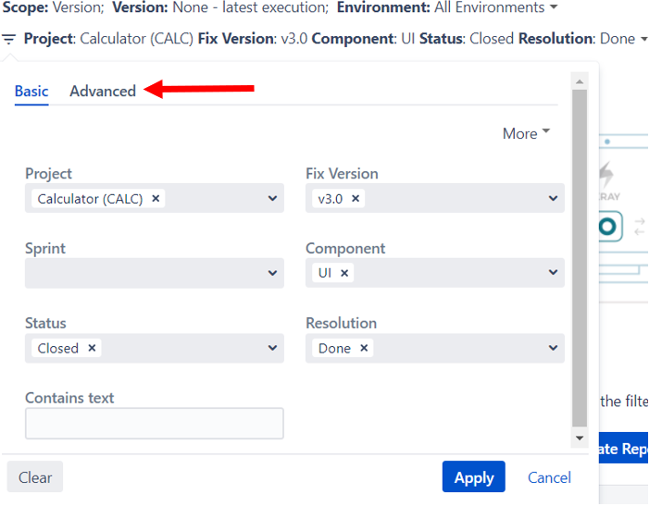This screenshot has height=506, width=662.
Task: Click the Clear button
Action: pos(35,477)
